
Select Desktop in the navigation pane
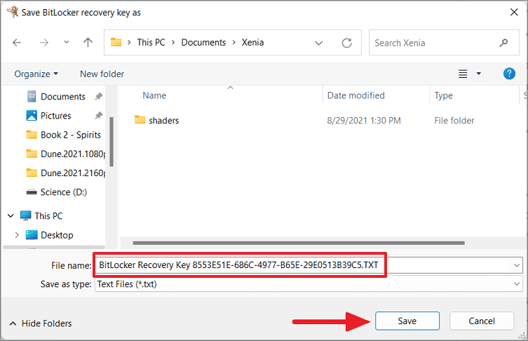57,235
